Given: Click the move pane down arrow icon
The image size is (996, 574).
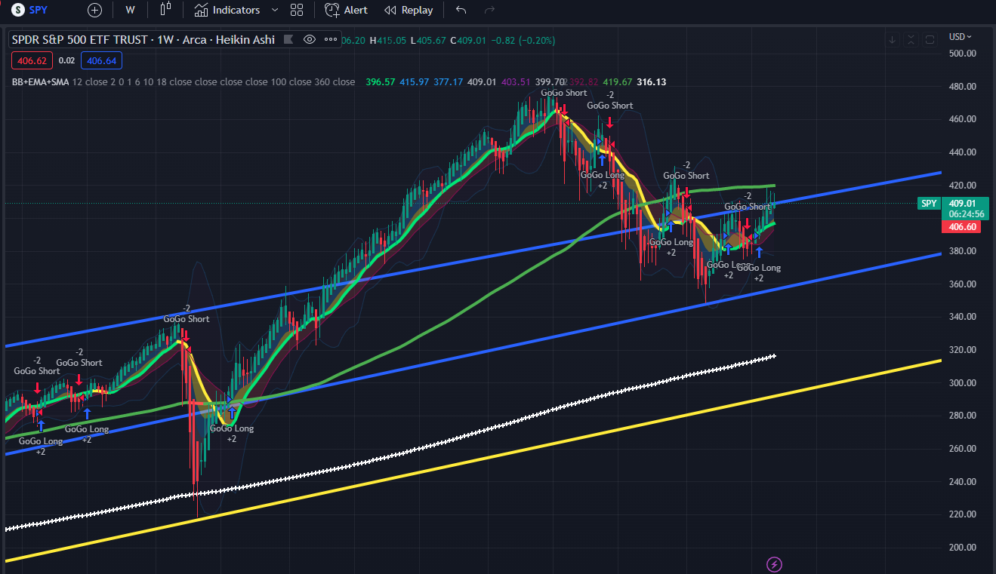Looking at the screenshot, I should point(892,39).
